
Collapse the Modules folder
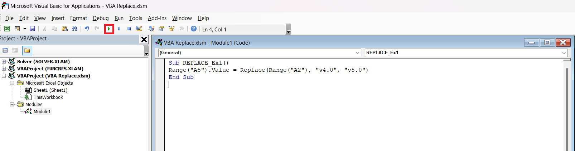[x=12, y=105]
